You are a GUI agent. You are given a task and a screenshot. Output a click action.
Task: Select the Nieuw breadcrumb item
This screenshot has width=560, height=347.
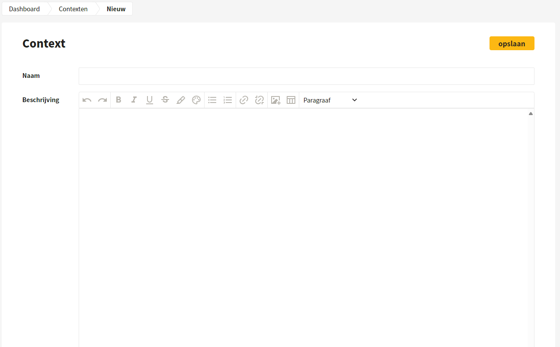116,9
